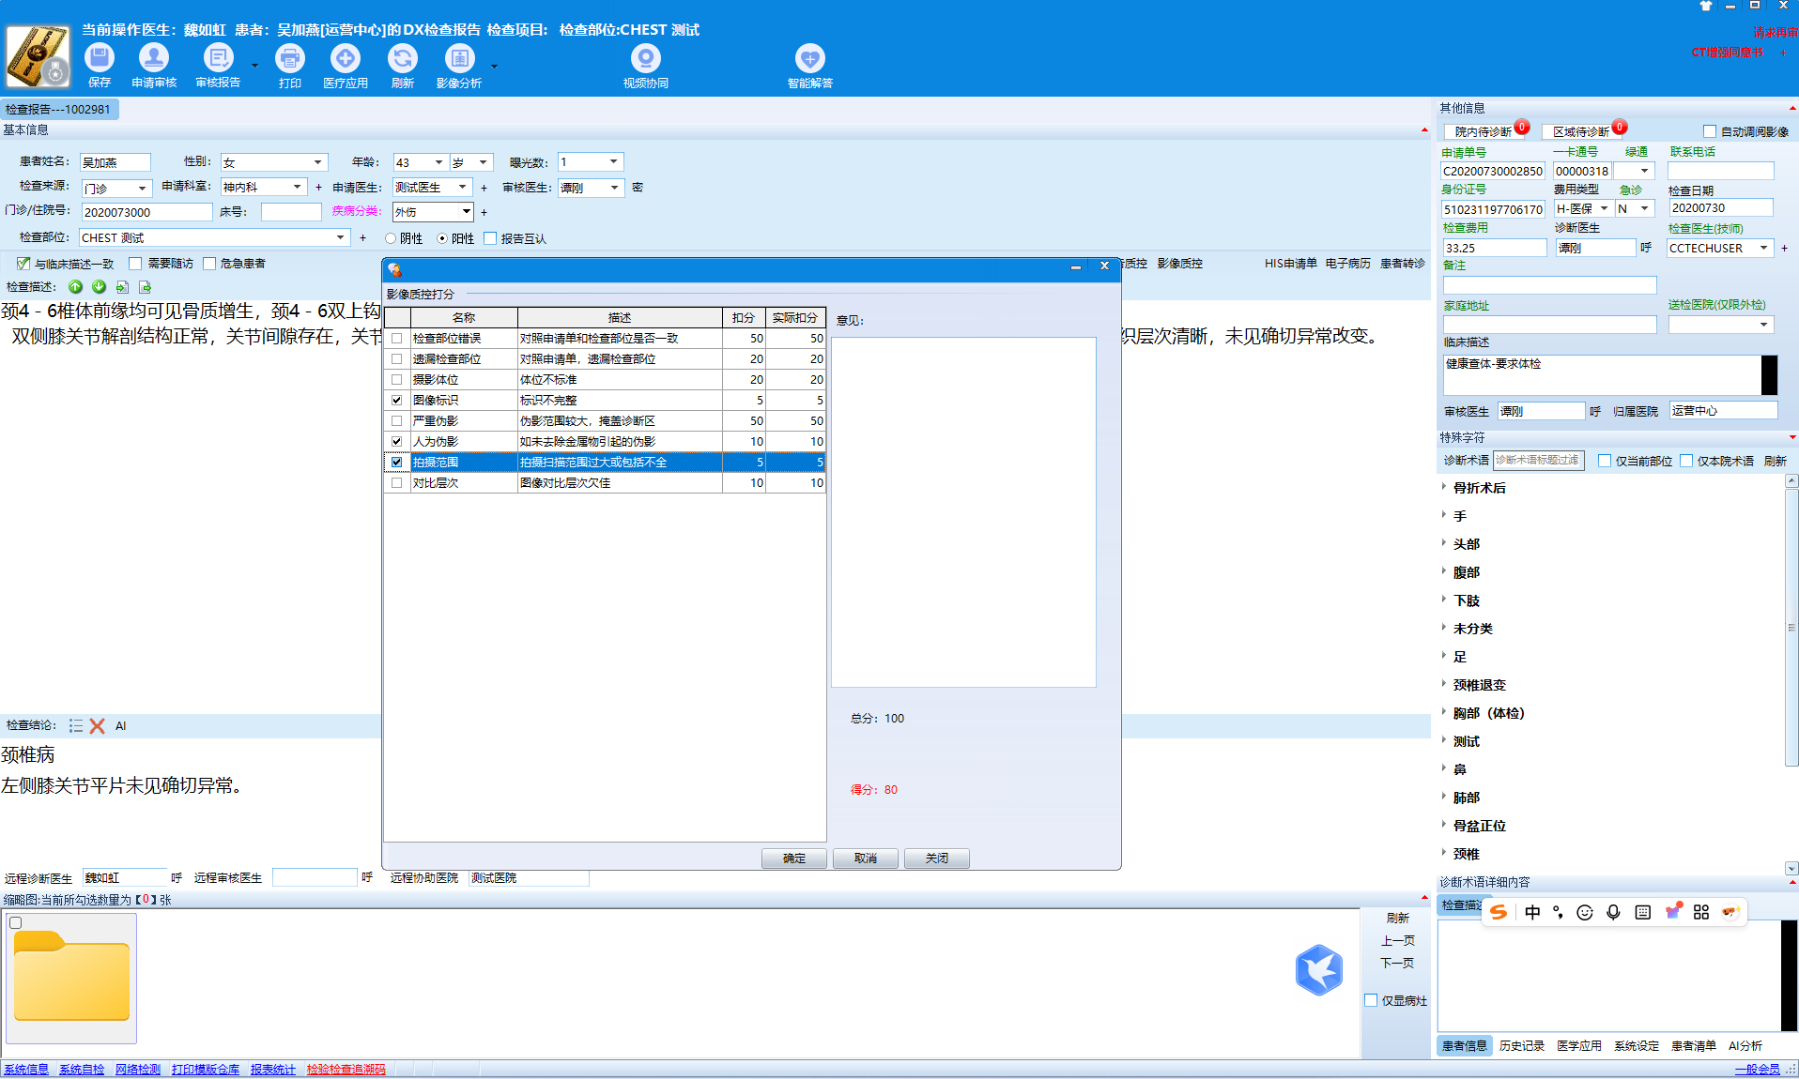Image resolution: width=1799 pixels, height=1079 pixels.
Task: Check the 检查部位错误 row checkbox
Action: point(396,339)
